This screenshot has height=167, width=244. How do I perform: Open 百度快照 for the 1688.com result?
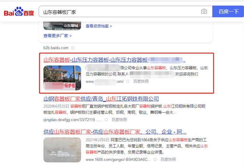tap(168, 160)
